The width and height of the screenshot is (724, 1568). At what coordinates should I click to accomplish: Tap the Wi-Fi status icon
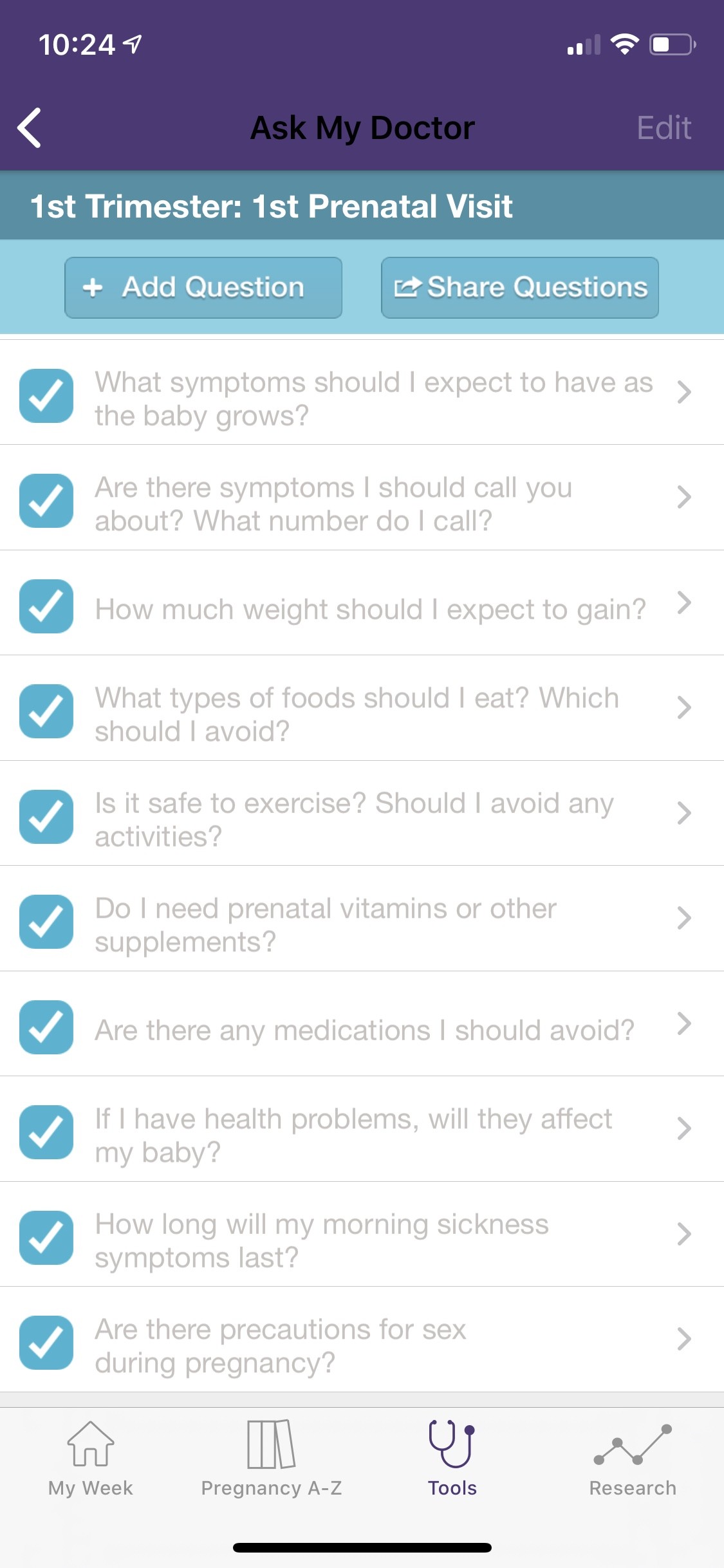click(624, 44)
